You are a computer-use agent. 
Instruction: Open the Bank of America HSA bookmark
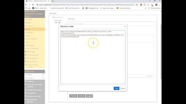click(56, 8)
